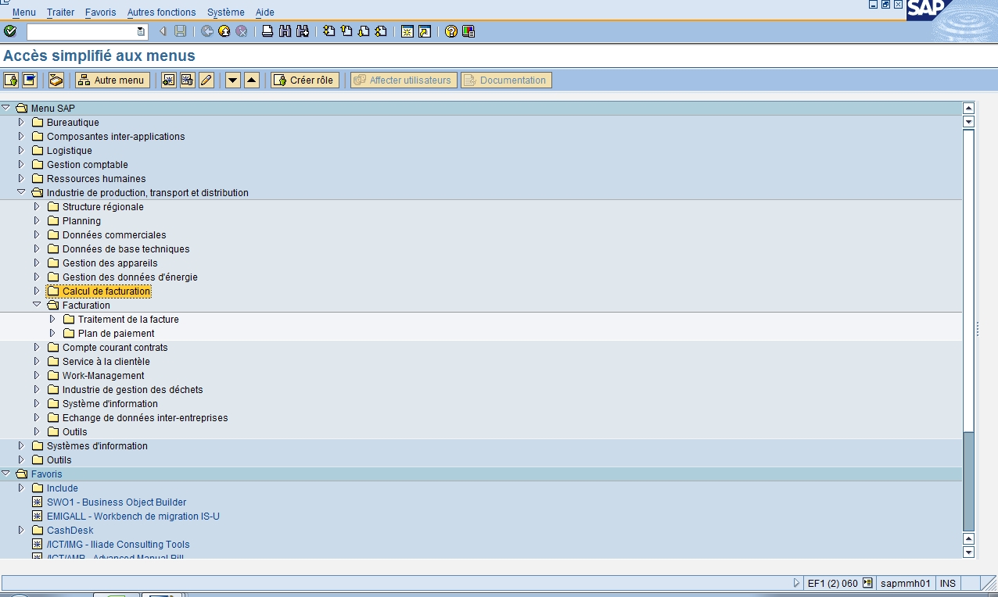The width and height of the screenshot is (998, 597).
Task: Expand the CashDesk favorites folder
Action: [21, 530]
